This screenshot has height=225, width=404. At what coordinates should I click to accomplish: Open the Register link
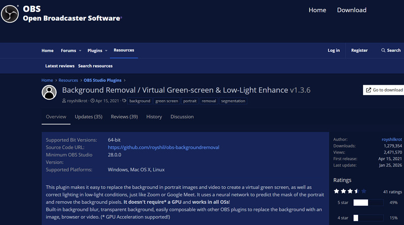click(360, 50)
